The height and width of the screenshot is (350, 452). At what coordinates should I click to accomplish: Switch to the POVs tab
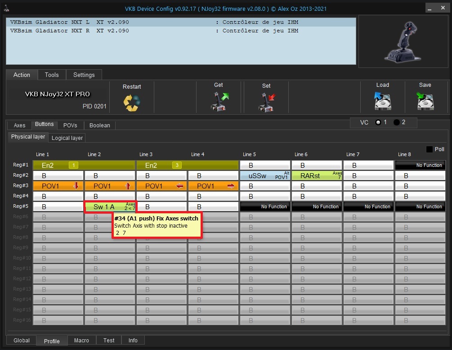point(70,125)
